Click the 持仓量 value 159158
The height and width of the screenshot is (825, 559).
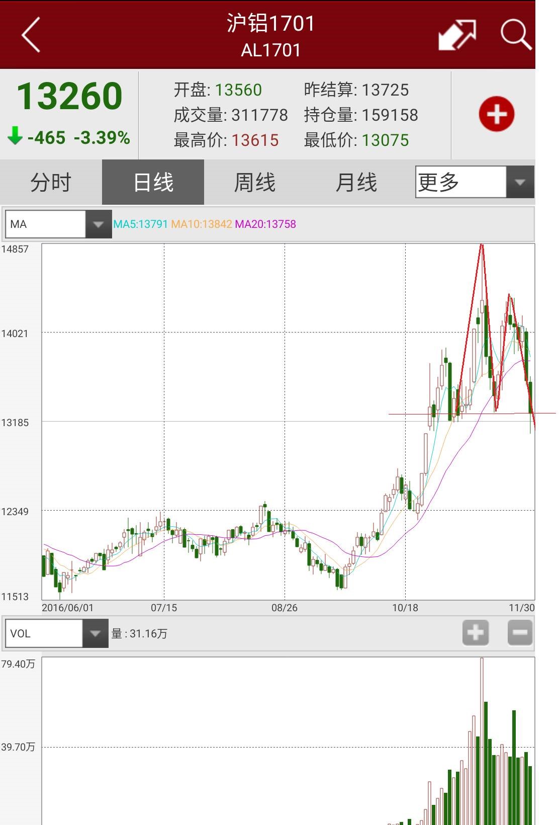[x=390, y=115]
